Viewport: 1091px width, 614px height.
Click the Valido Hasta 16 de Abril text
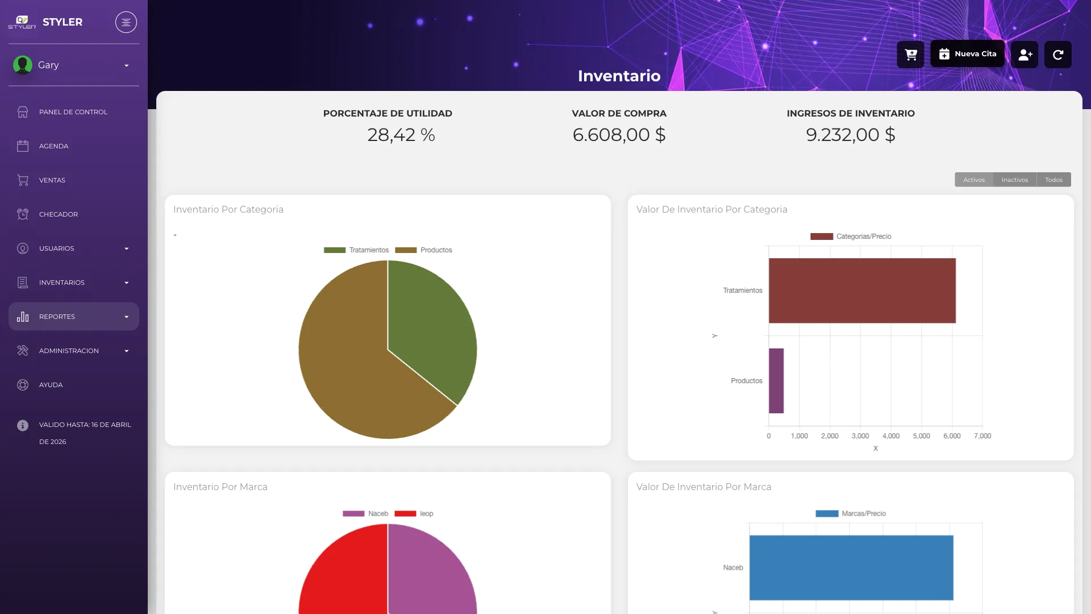[85, 433]
